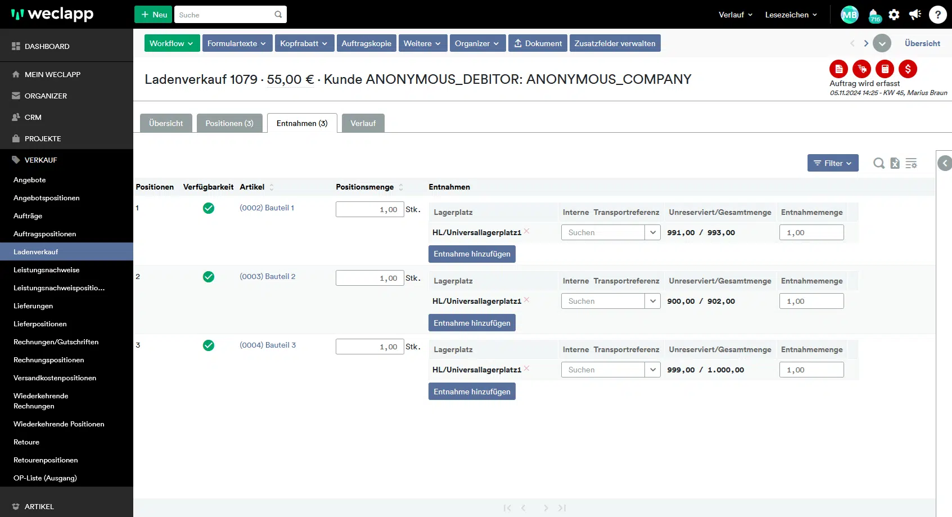Click the red calculator status icon

885,69
